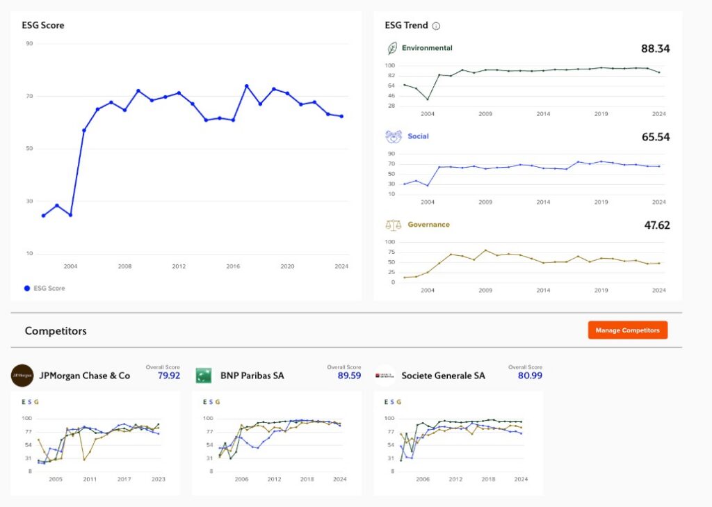Select the Environmental trend label
Screen dimensions: 712x507
427,48
